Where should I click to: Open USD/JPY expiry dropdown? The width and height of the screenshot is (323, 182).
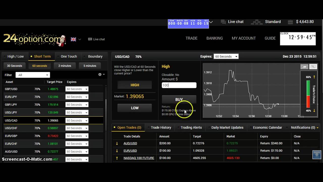[x=77, y=112]
